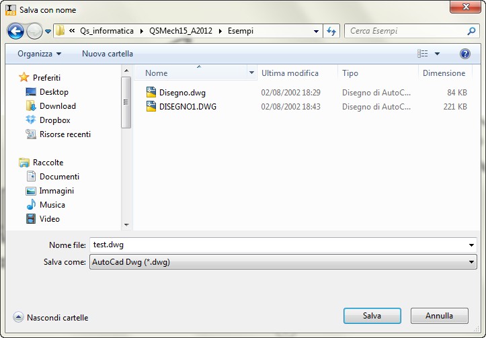Open the Organizza menu
Screen dimensions: 486x338
[x=40, y=54]
